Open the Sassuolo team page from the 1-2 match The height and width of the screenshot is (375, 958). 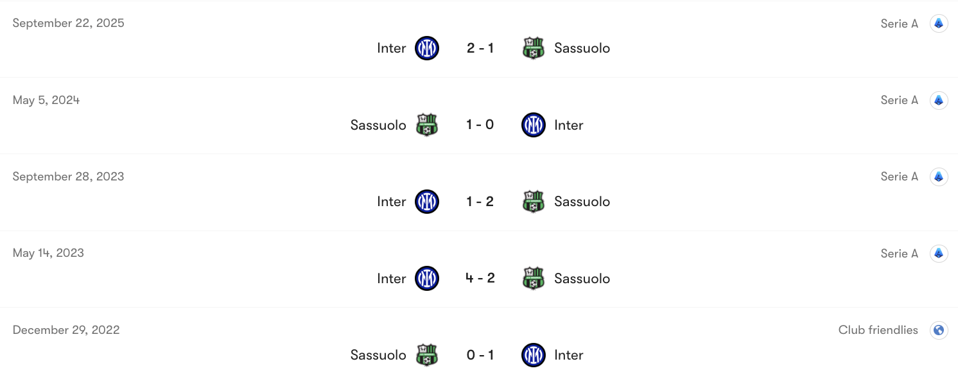[582, 202]
